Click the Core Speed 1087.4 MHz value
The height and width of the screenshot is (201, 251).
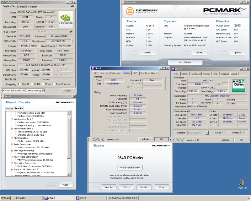coord(197,115)
